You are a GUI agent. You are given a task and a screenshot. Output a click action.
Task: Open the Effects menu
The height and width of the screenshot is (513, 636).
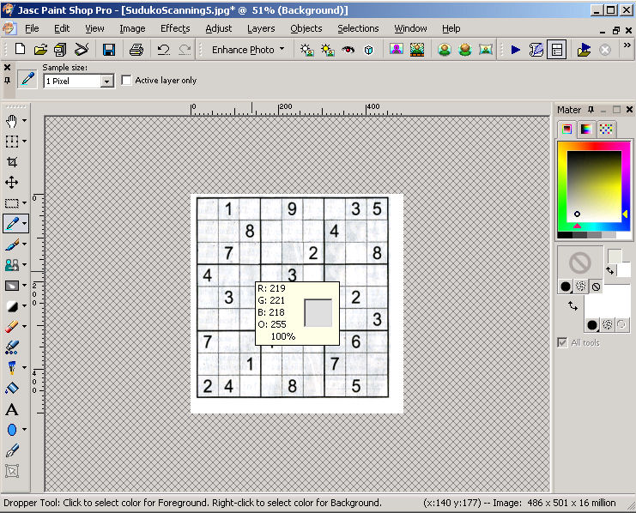(175, 28)
